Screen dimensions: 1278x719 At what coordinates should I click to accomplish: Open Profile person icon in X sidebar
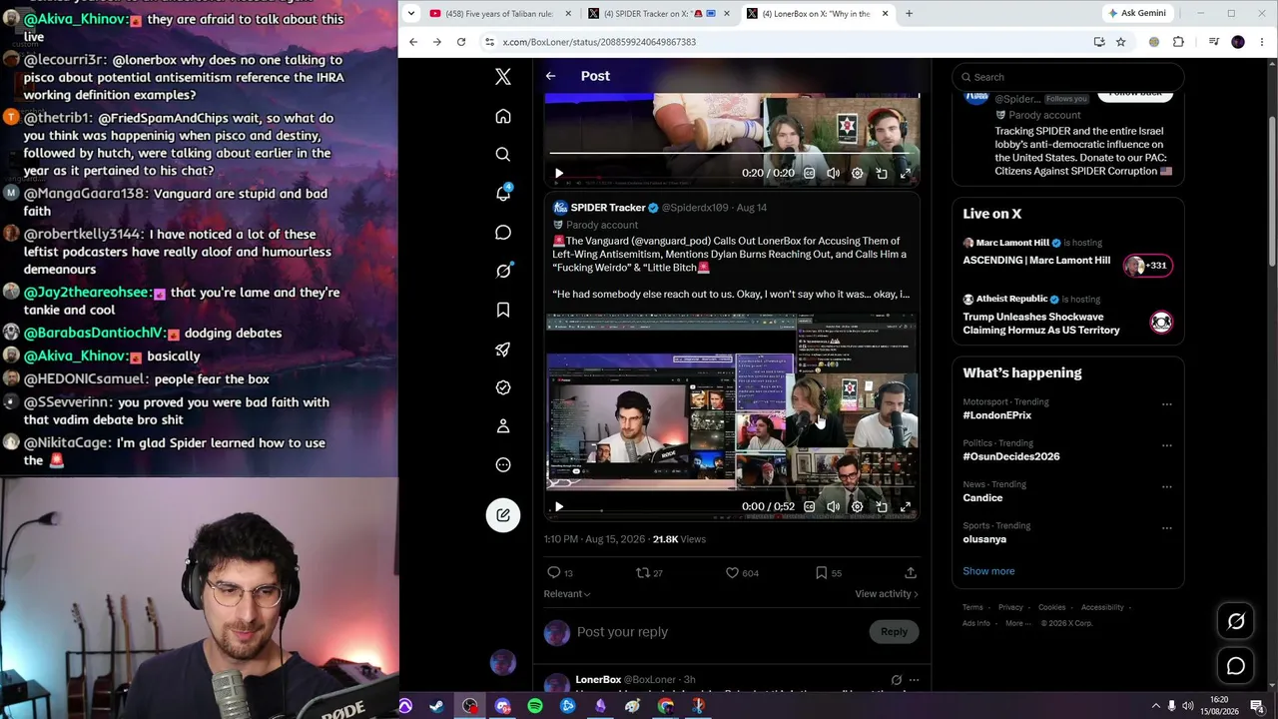[x=503, y=426]
